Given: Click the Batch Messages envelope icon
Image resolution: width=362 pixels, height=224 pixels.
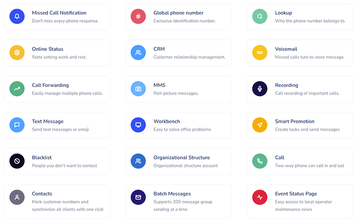Looking at the screenshot, I should [x=138, y=197].
